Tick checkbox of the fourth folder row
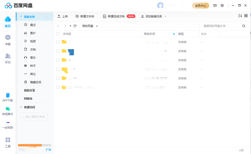Viewport: 251px width, 154px height. point(58,69)
